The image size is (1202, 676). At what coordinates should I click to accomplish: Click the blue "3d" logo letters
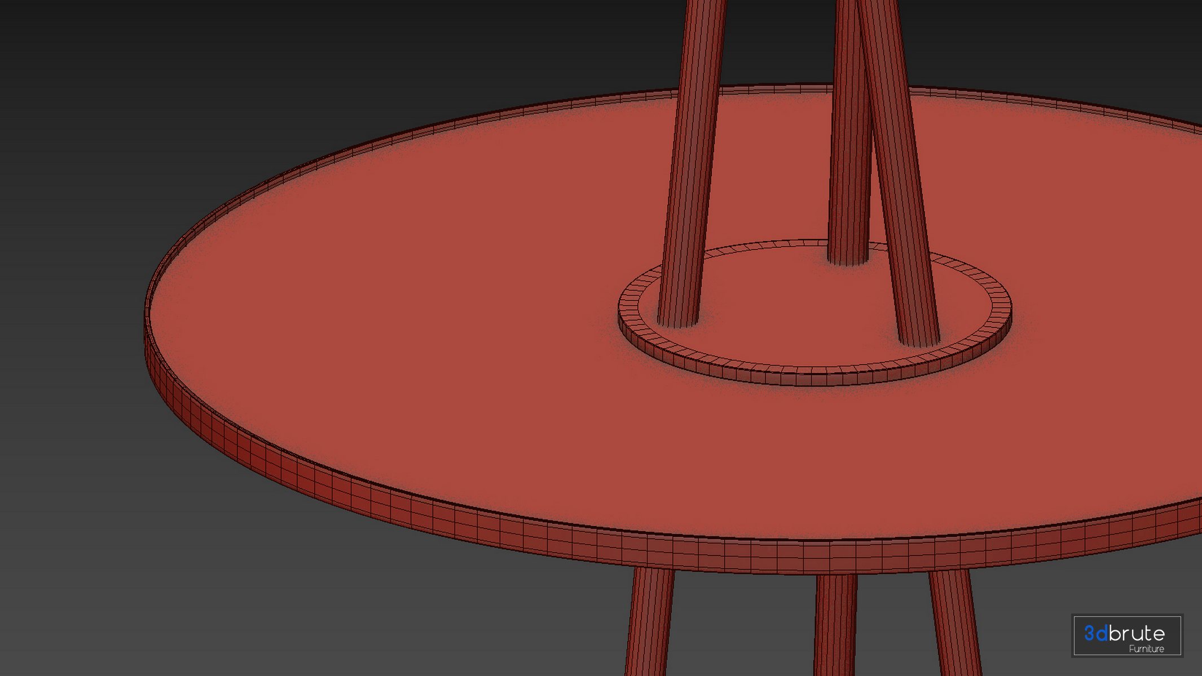[x=1095, y=633]
